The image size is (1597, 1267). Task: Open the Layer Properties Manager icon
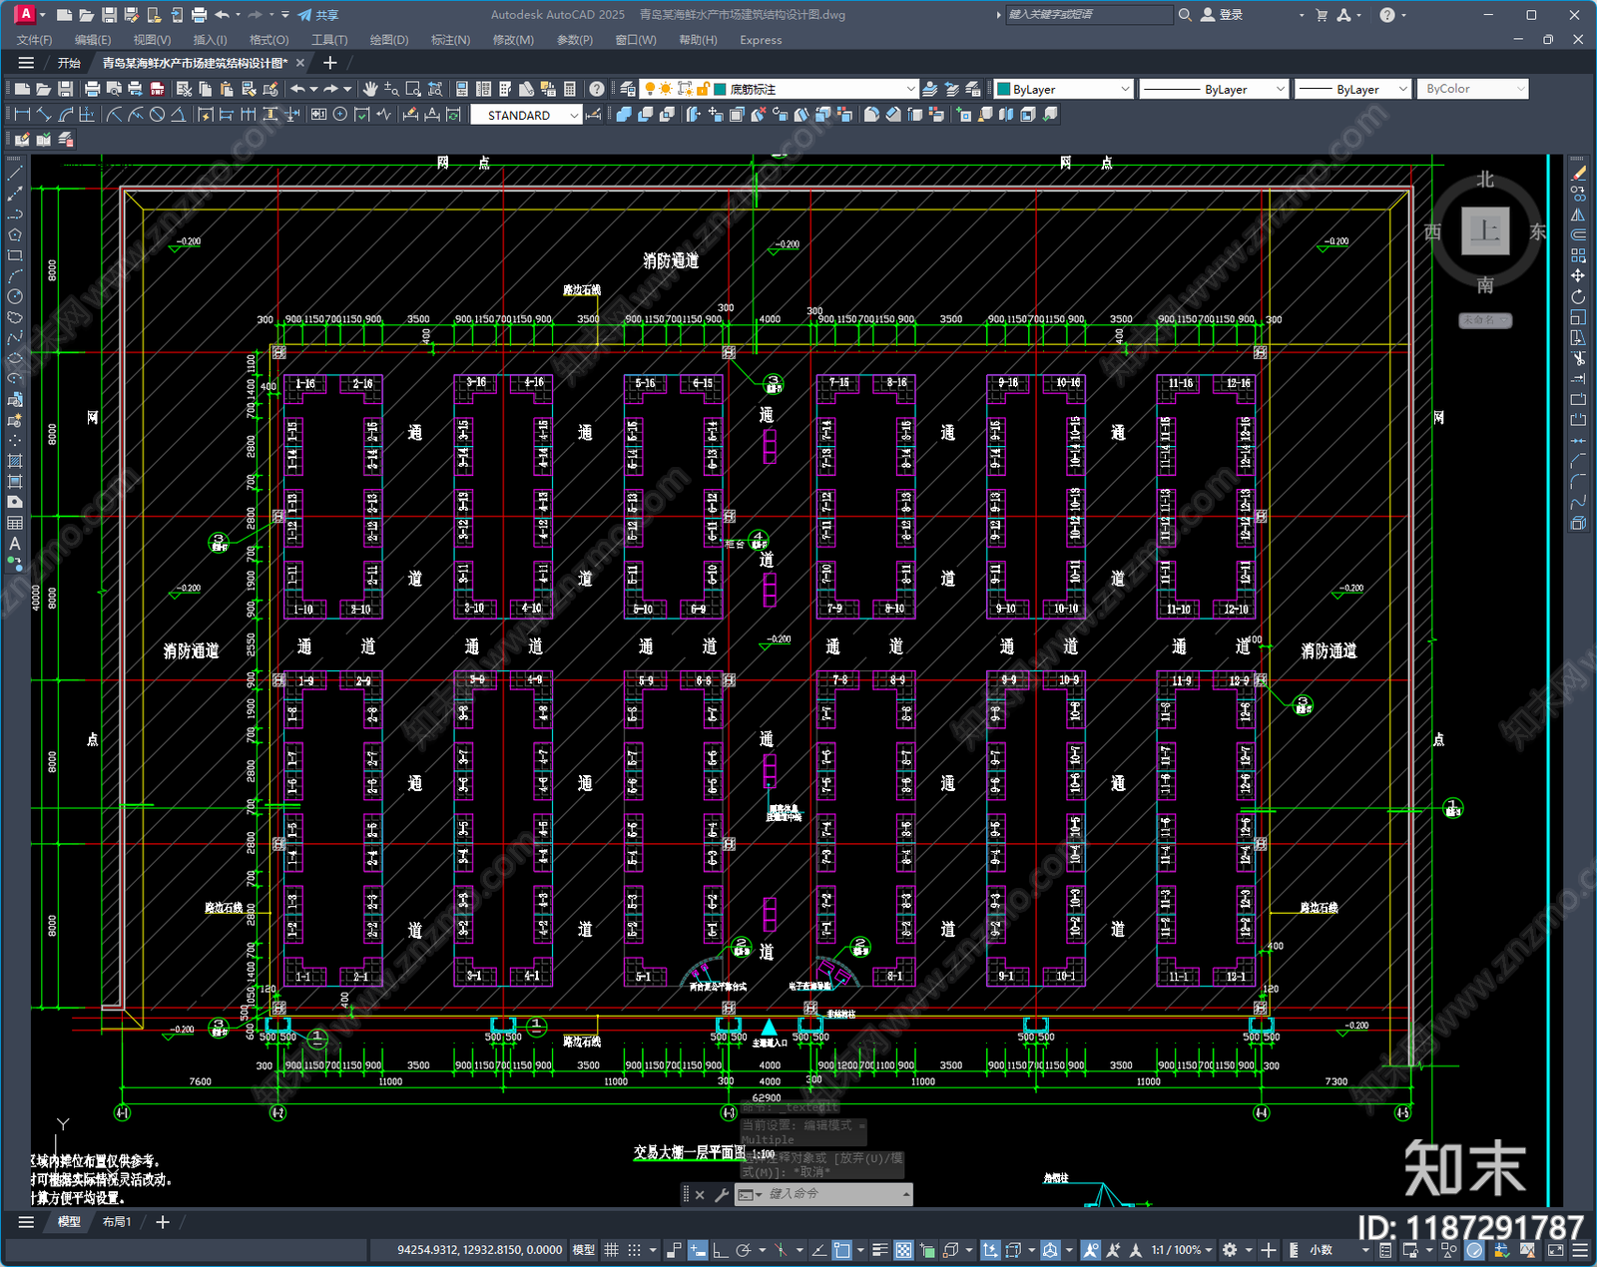(627, 89)
